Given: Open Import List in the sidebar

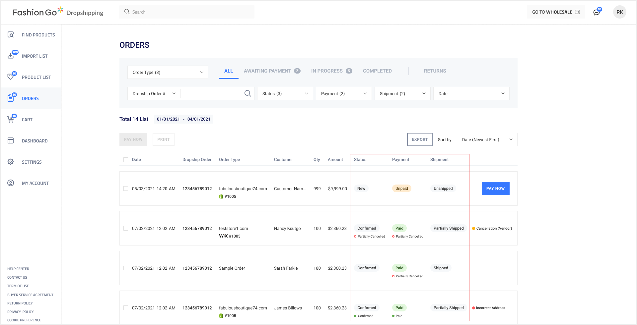Looking at the screenshot, I should coord(31,56).
